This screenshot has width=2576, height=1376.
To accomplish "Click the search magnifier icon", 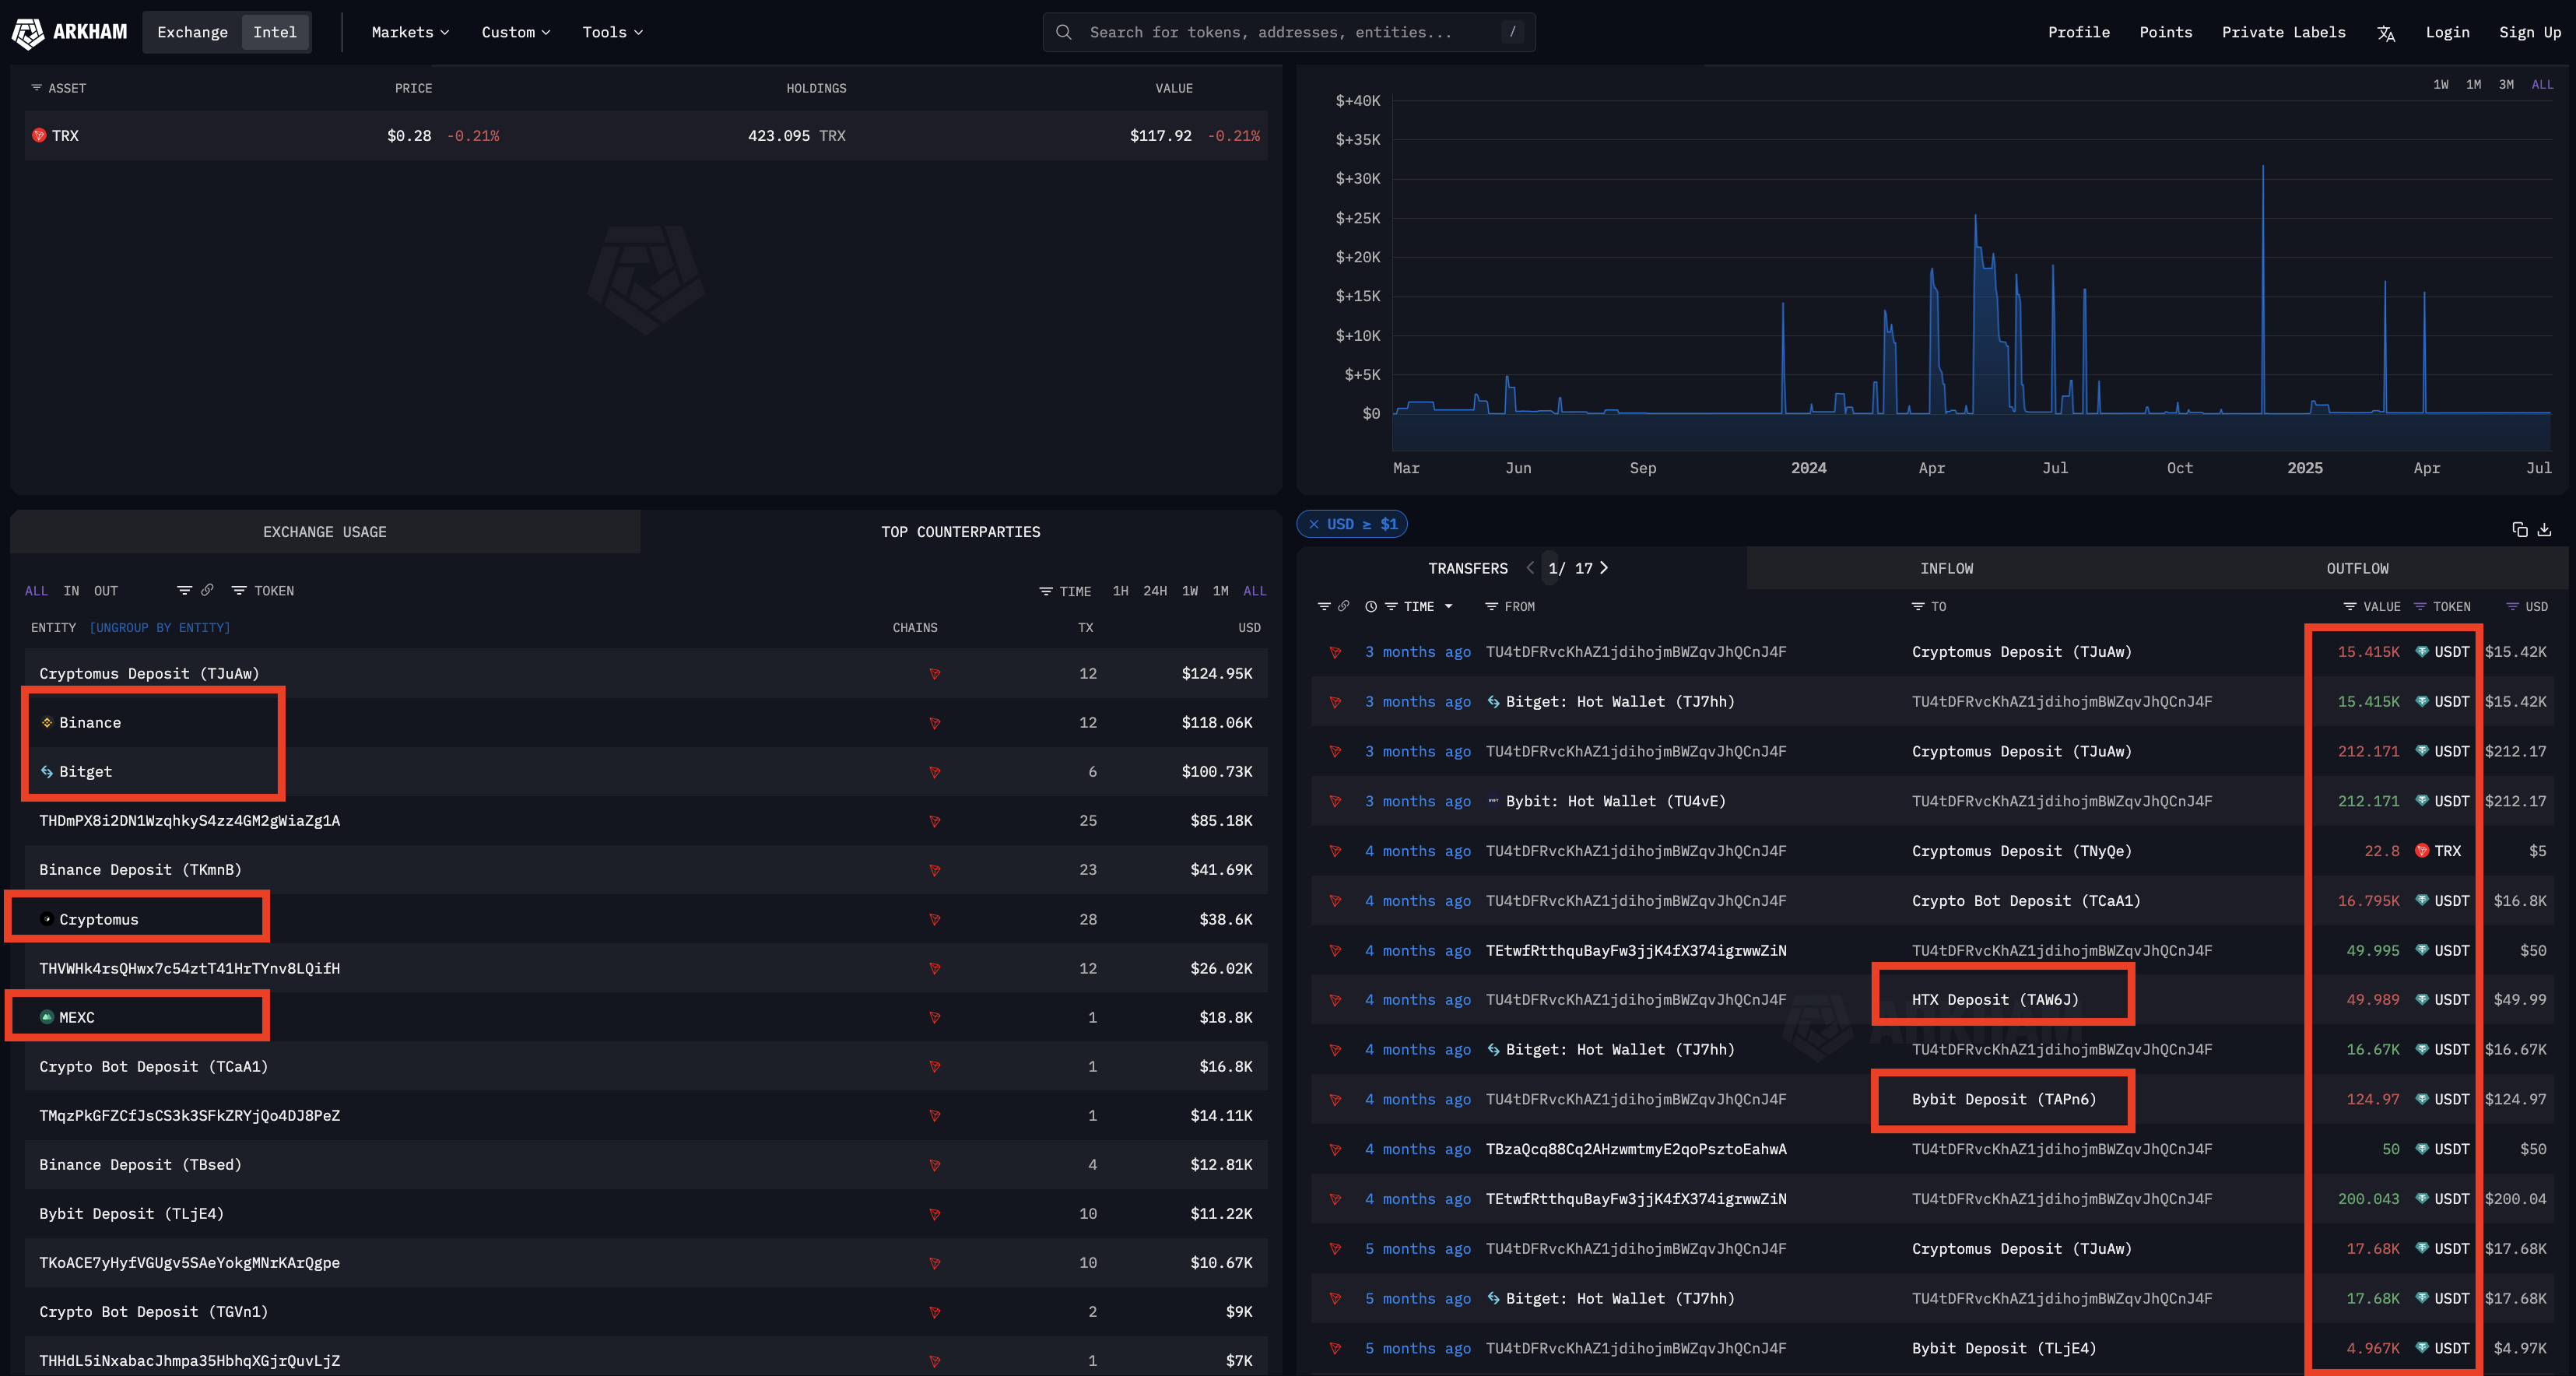I will pyautogui.click(x=1064, y=32).
